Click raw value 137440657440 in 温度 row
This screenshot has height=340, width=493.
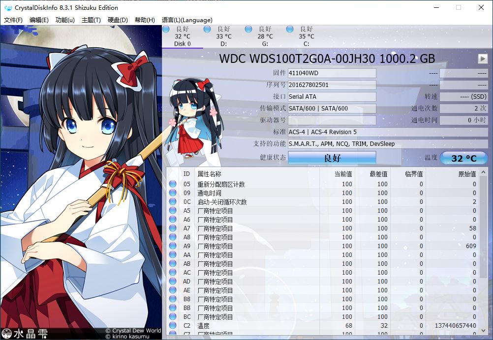tap(456, 326)
